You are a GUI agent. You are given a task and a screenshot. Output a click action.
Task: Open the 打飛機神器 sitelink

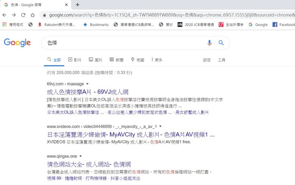96,178
